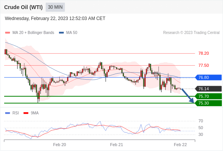Click the 78.20 red resistance label
Screen dimensions: 223x151
click(204, 53)
